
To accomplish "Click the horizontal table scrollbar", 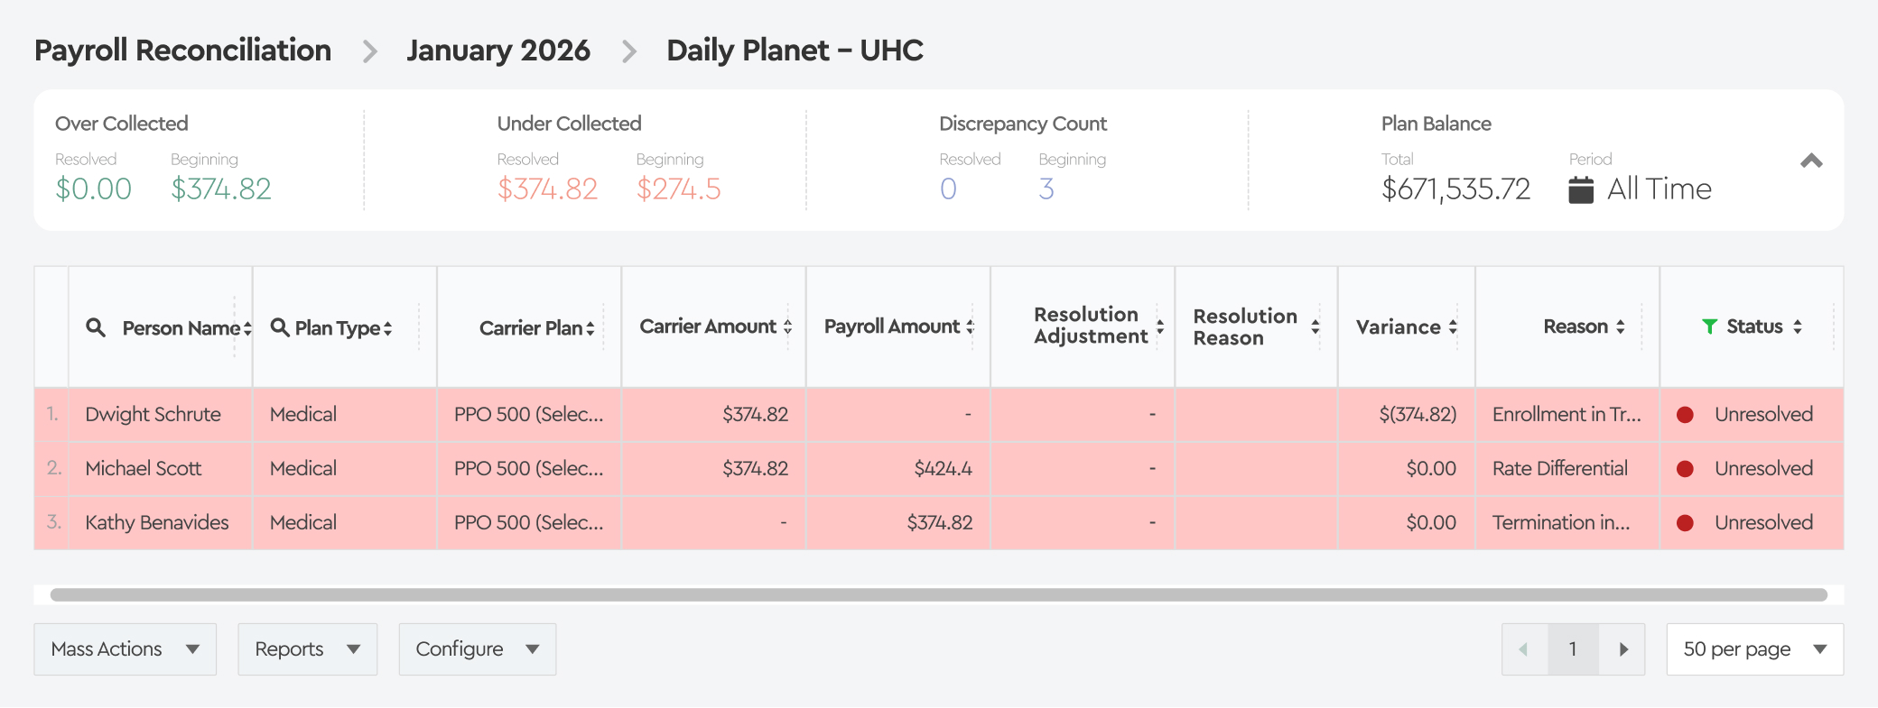I will tap(939, 595).
